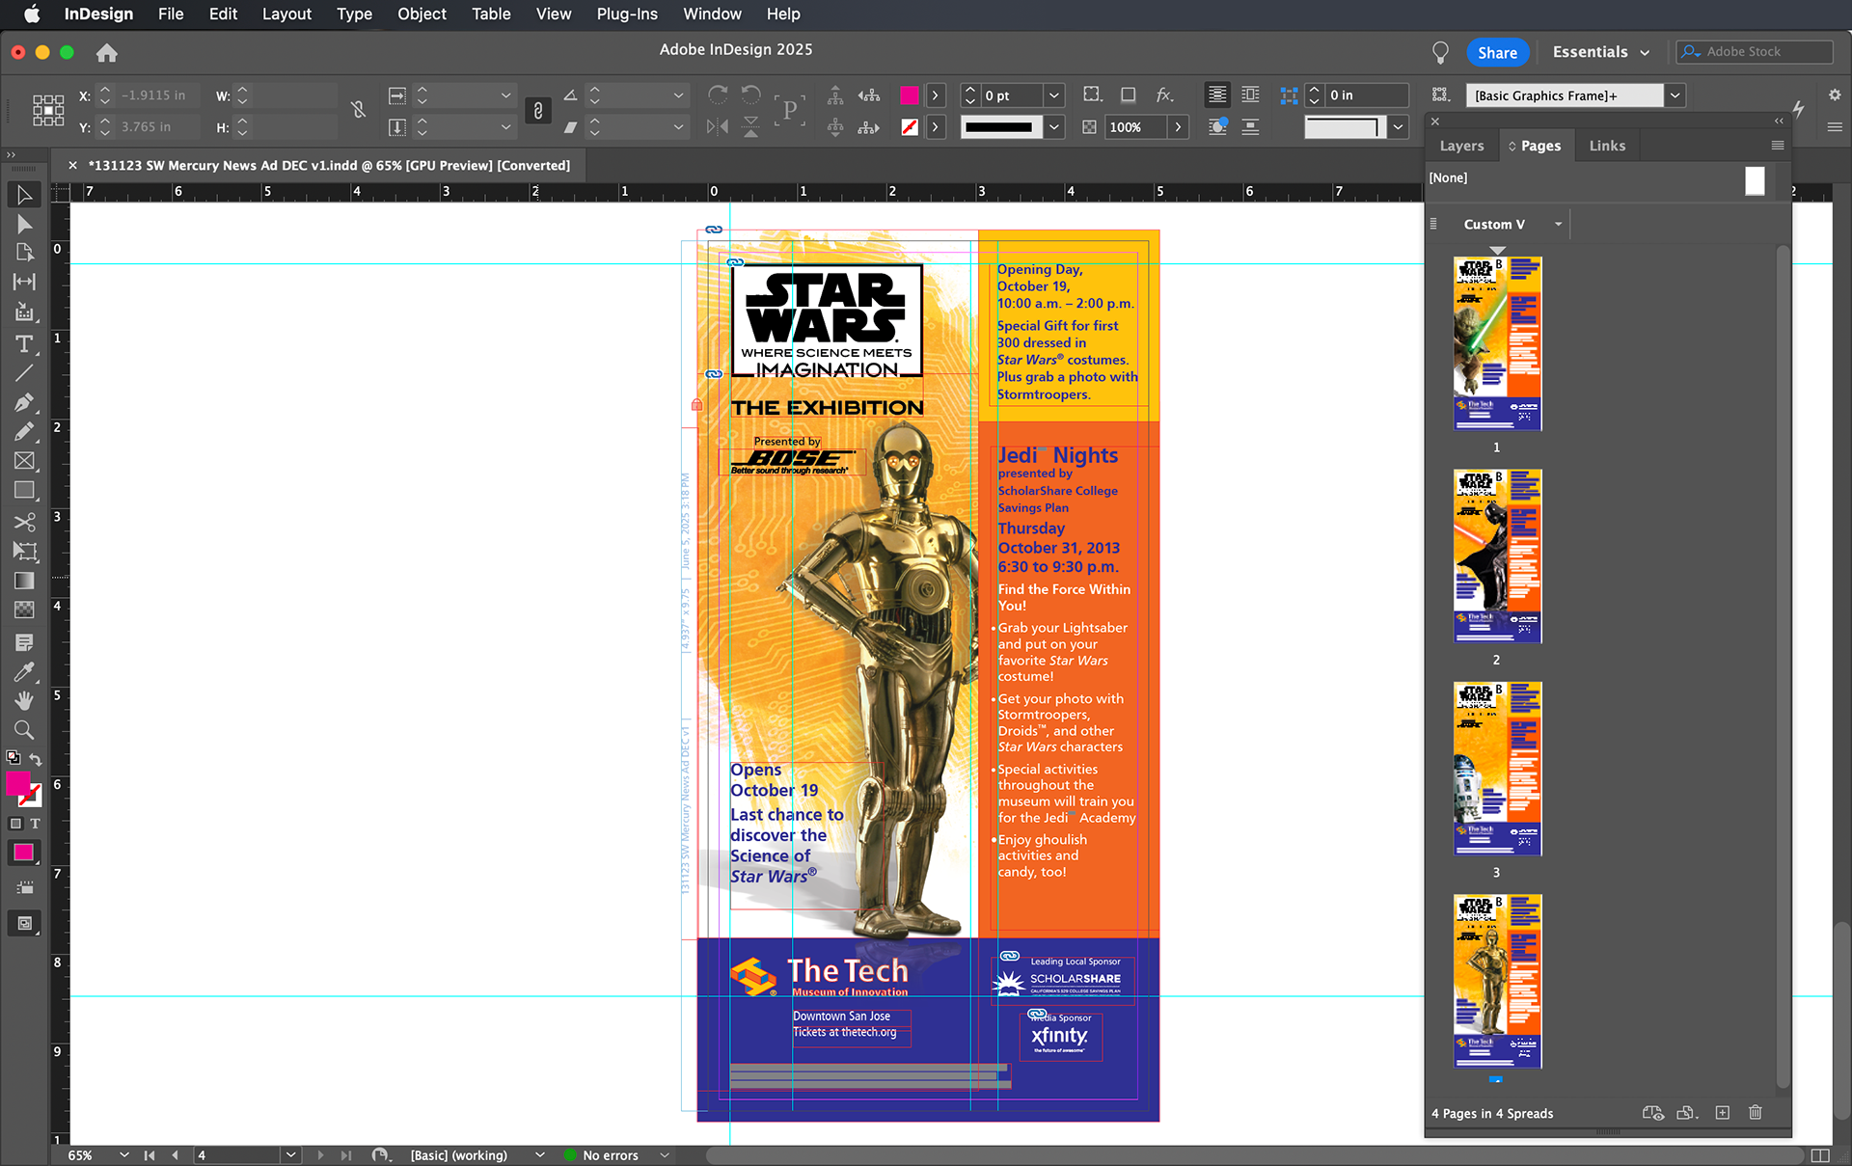Click the stroke none swatch in control bar

point(909,126)
